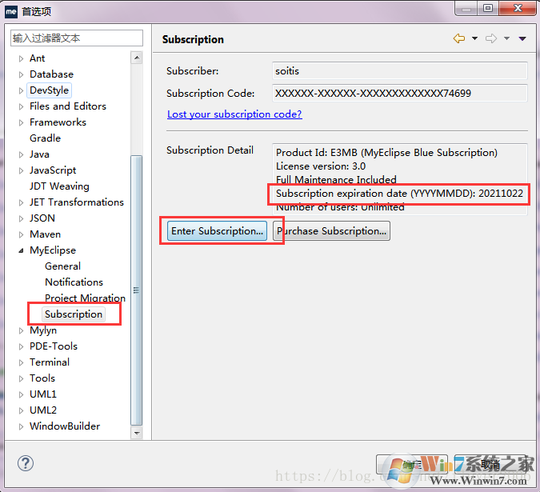Open the help question mark icon
Screen dimensions: 540x492
click(26, 463)
